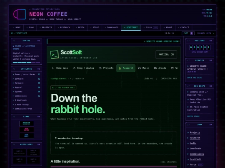Open BLOG in the top navigation bar
225x168 pixels.
(30, 27)
